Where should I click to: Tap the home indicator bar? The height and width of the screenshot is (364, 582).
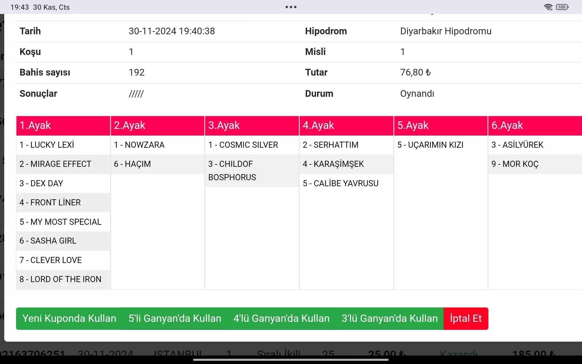[x=291, y=360]
